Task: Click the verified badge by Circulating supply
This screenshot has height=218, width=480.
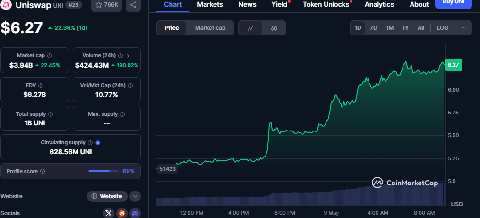Action: (98, 143)
